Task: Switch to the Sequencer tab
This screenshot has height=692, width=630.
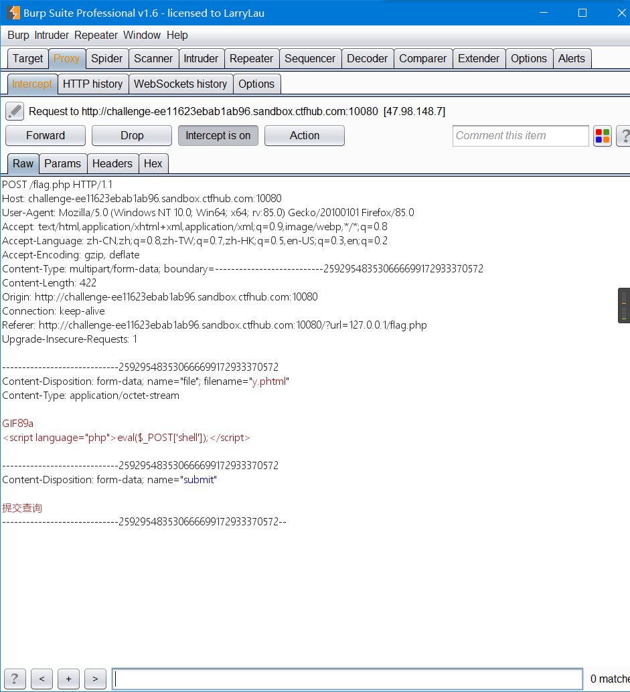Action: [310, 58]
